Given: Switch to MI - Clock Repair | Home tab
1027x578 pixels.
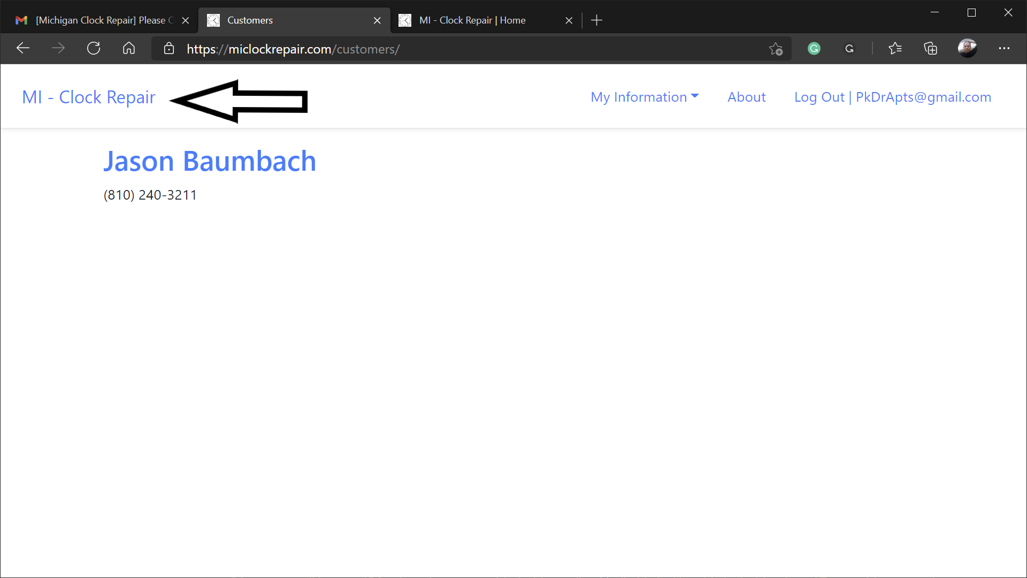Looking at the screenshot, I should pyautogui.click(x=486, y=20).
